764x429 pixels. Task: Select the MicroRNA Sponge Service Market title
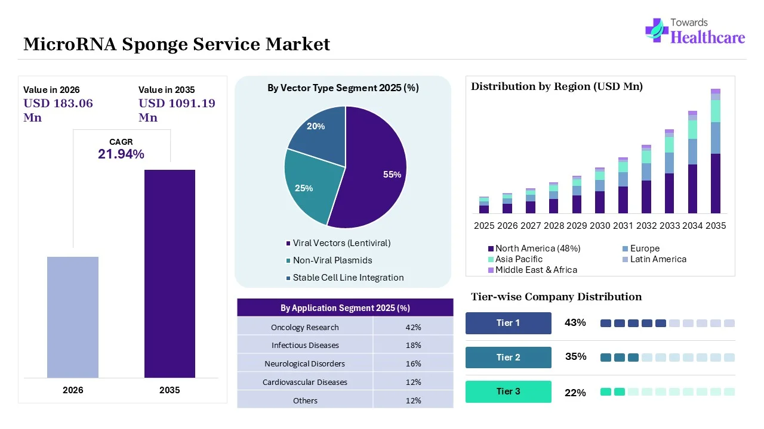pyautogui.click(x=177, y=45)
